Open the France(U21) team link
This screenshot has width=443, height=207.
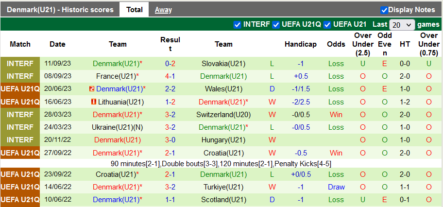pyautogui.click(x=115, y=76)
